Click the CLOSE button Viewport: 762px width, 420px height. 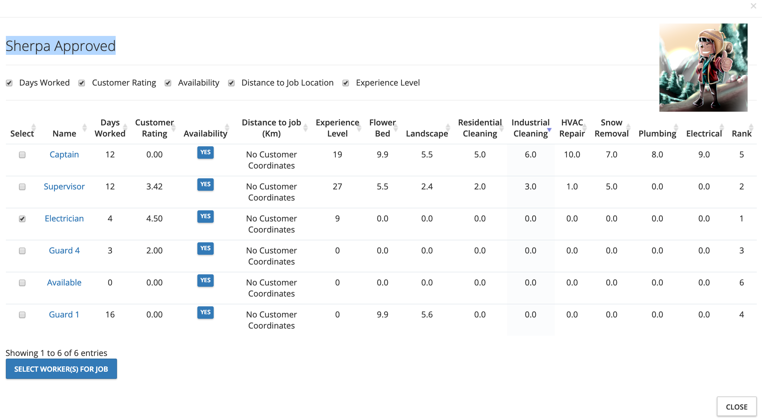pyautogui.click(x=737, y=407)
